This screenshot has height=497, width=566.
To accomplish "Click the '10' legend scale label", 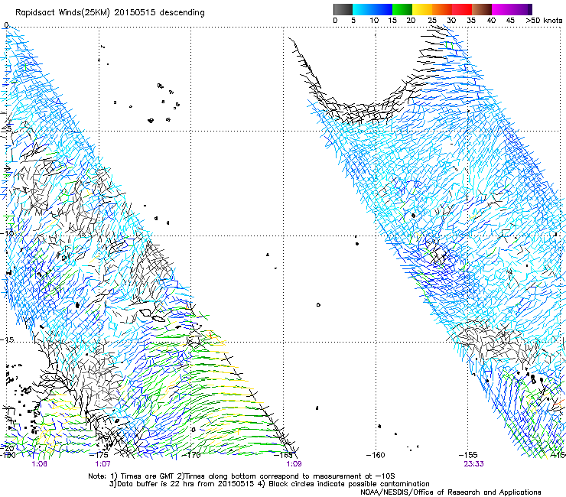I will (x=374, y=21).
